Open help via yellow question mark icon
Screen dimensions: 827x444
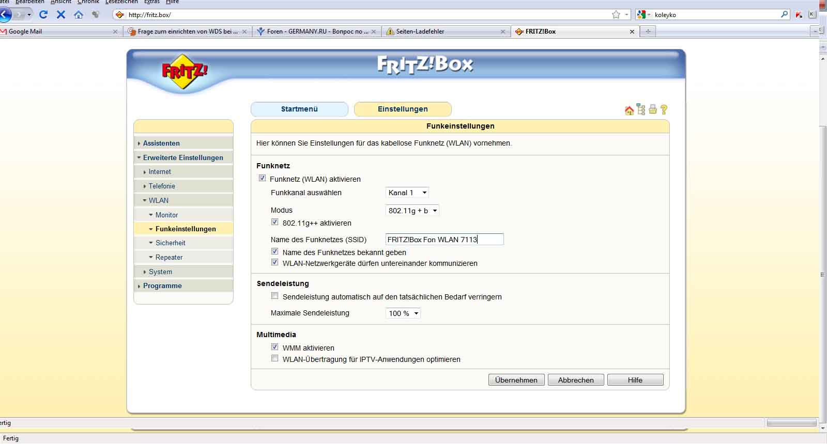[664, 109]
